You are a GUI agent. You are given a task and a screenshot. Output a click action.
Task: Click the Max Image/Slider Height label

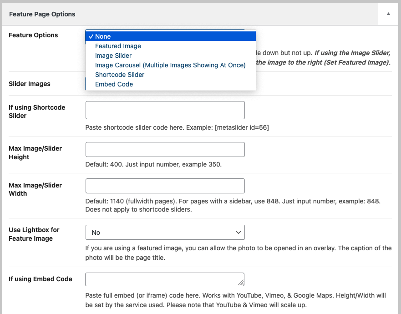(36, 152)
